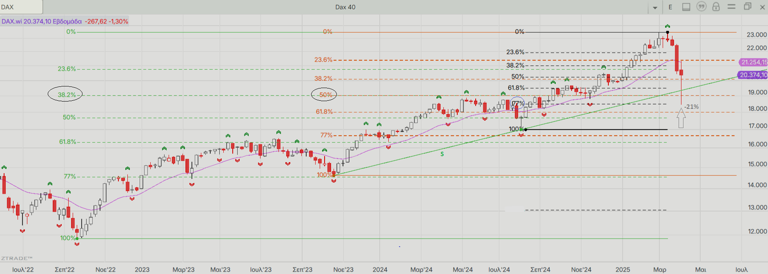Click the circled green 38.2% Fibonacci label
Viewport: 768px width, 274px height.
(65, 95)
